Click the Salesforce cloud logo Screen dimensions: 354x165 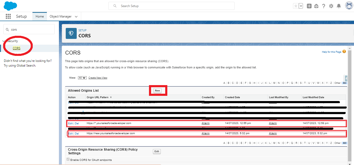coord(10,6)
